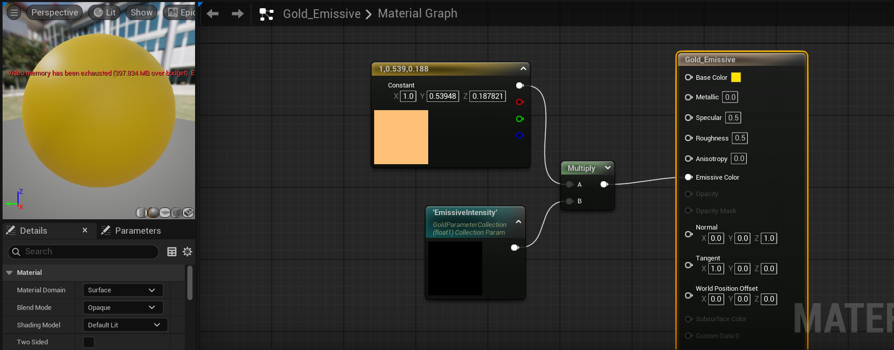Go forward in material graph history
The image size is (894, 350).
coord(237,14)
